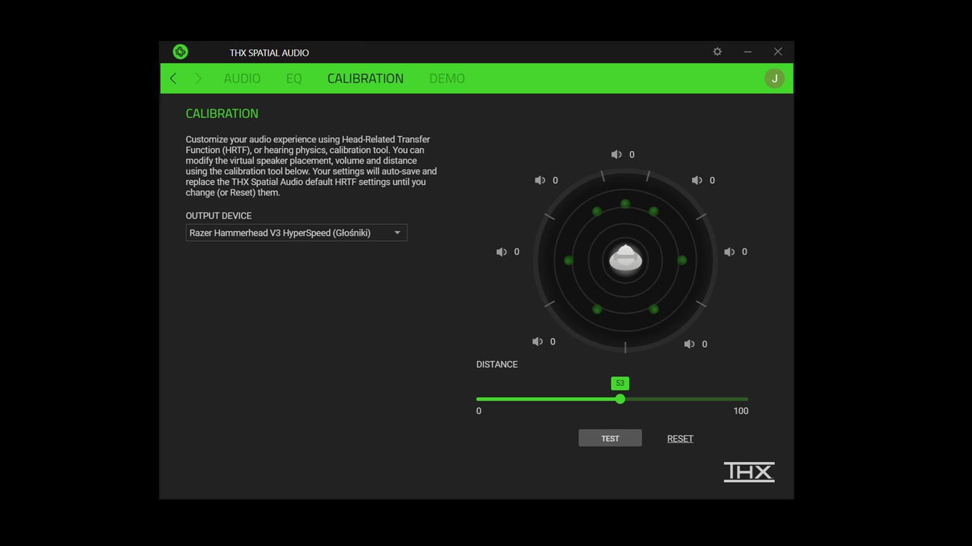This screenshot has width=972, height=546.
Task: Select the side left virtual speaker dot
Action: point(568,260)
